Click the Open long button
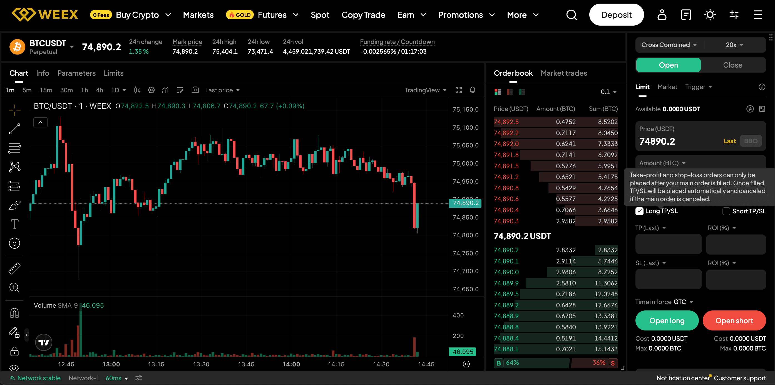 (667, 320)
